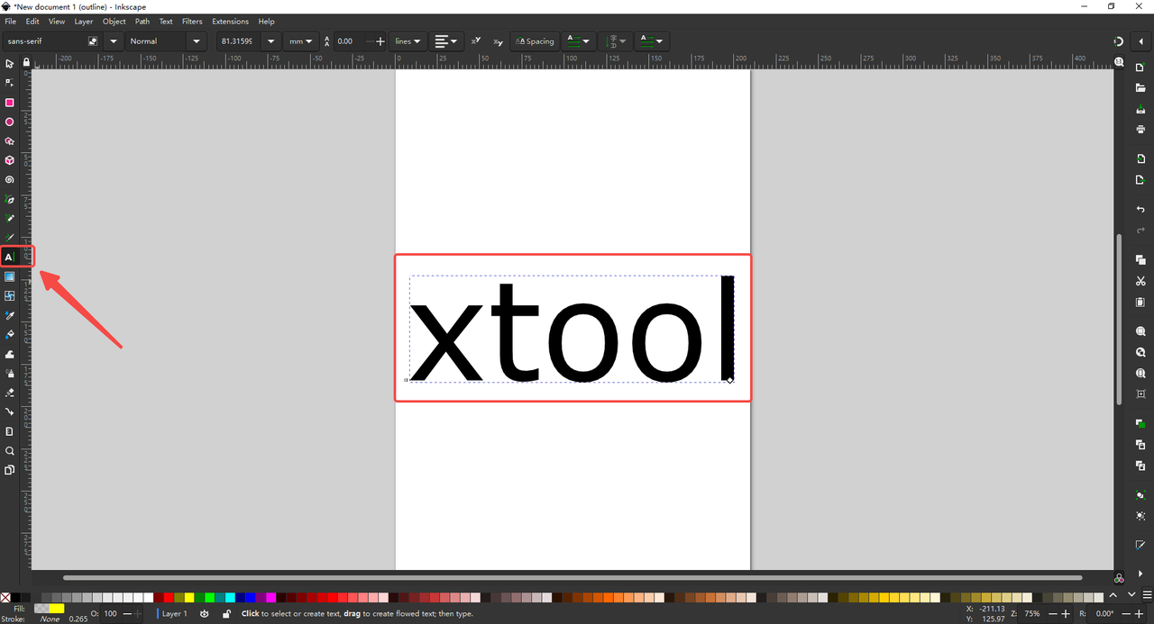Select the Rectangle tool
The image size is (1154, 624).
(x=10, y=103)
